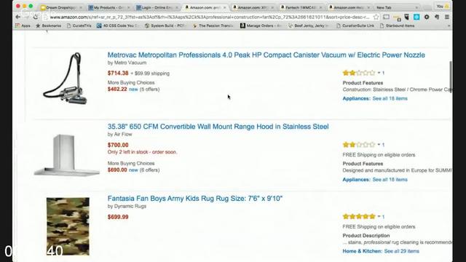Open $402.22 new offers for vacuum
Image resolution: width=466 pixels, height=262 pixels.
click(x=133, y=89)
